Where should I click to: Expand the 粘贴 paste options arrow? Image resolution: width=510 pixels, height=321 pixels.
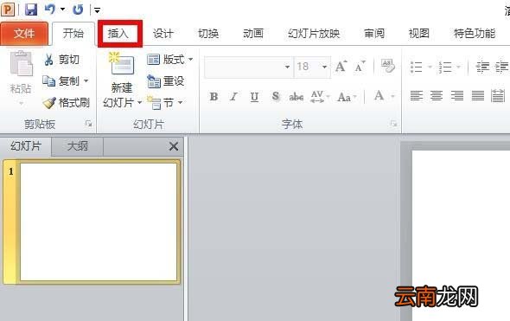pyautogui.click(x=21, y=104)
